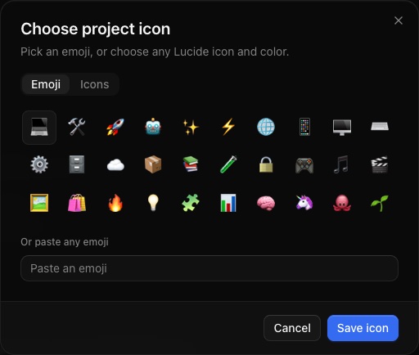Choose the seedling emoji
Viewport: 419px width, 355px height.
[x=380, y=203]
